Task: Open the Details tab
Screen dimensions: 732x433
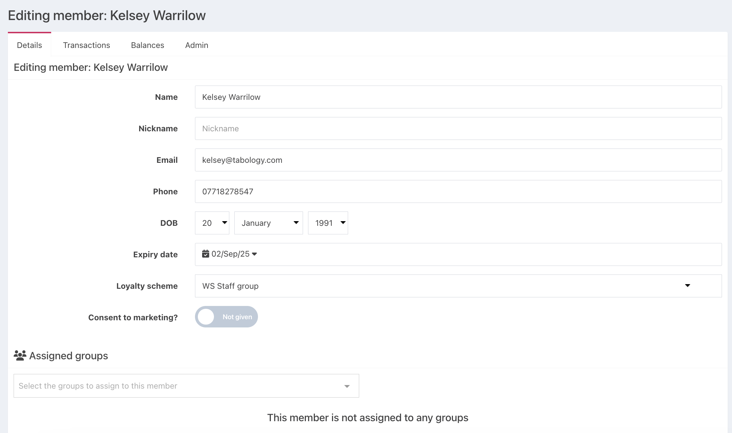Action: pyautogui.click(x=29, y=45)
